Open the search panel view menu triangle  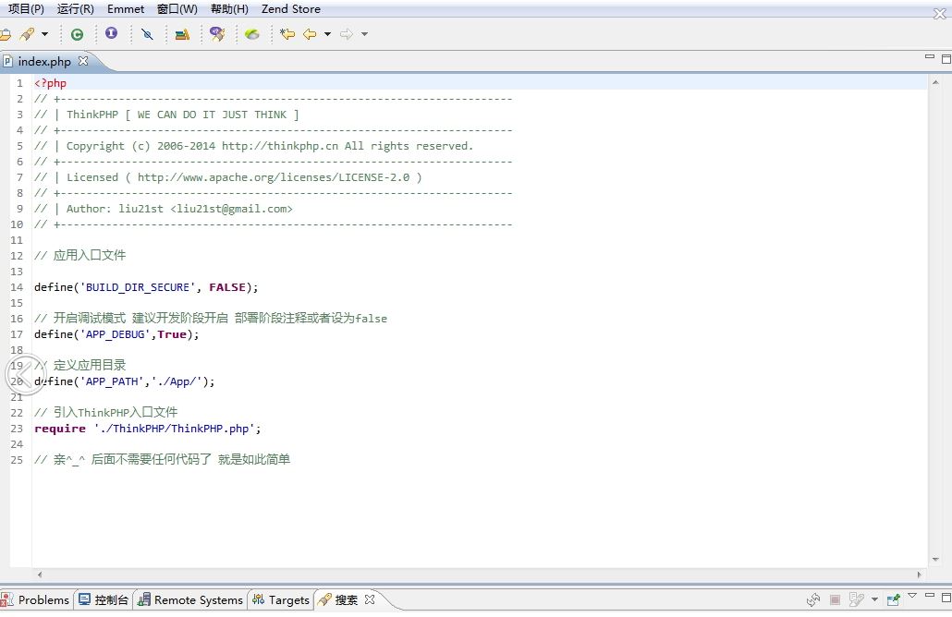[912, 597]
